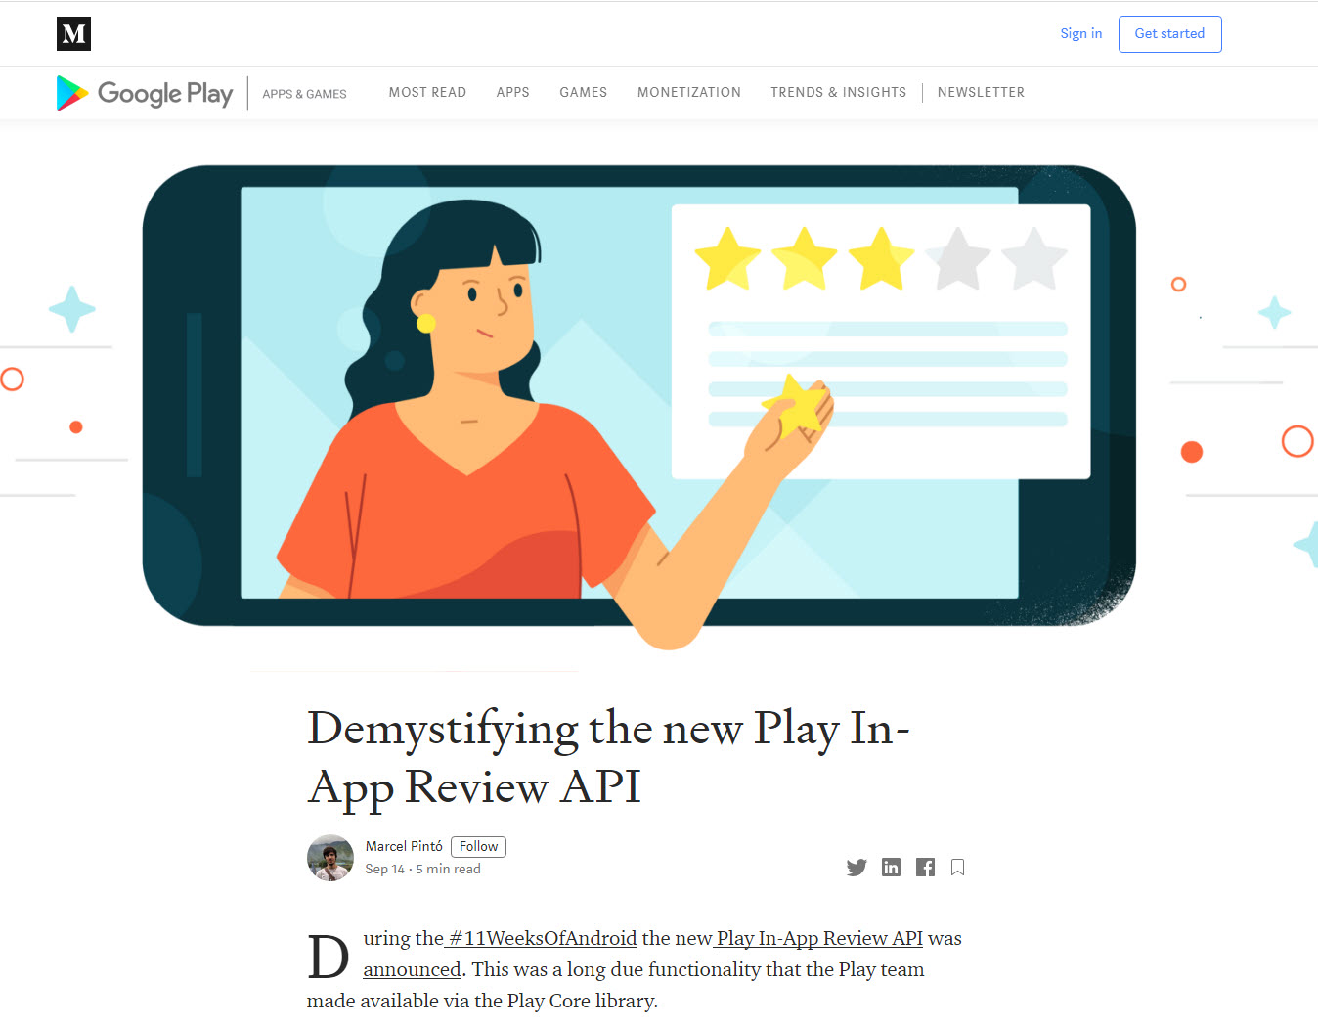Select the Monetization menu item
Screen dimensions: 1318x1028
click(689, 92)
